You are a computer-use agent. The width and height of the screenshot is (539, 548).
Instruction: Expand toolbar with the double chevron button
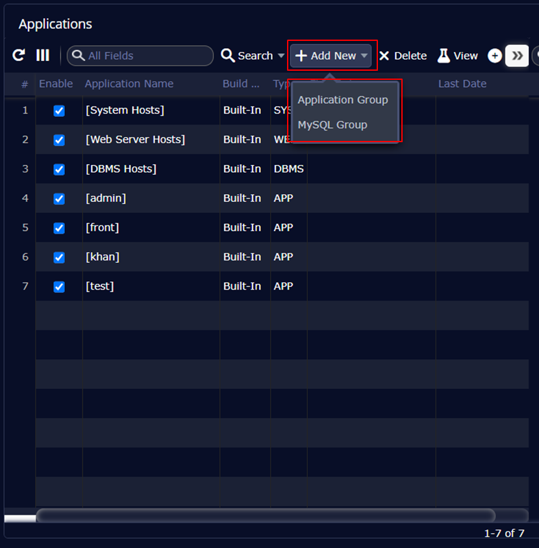click(x=517, y=56)
